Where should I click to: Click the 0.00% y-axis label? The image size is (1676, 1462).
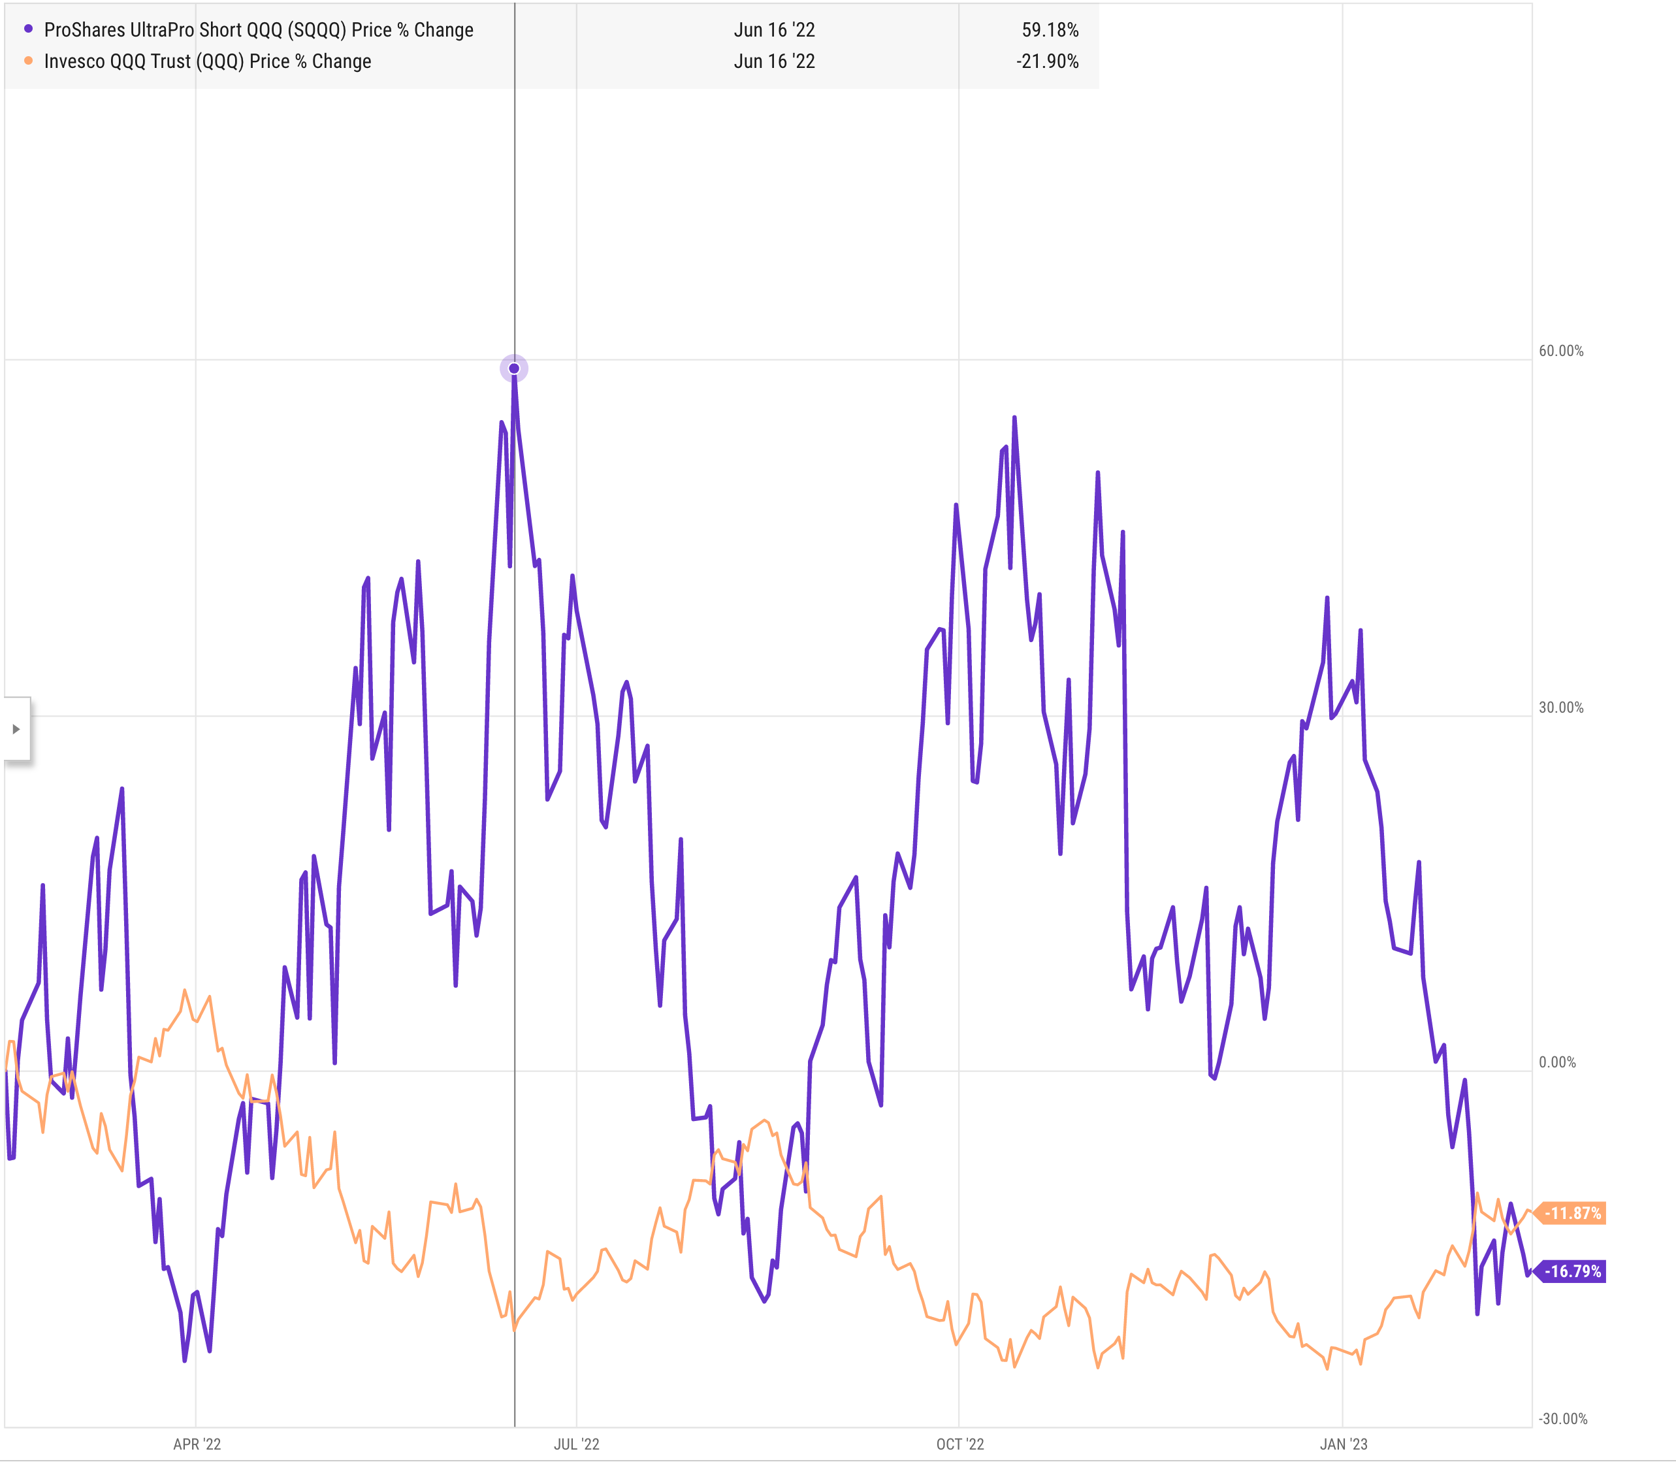1557,1062
